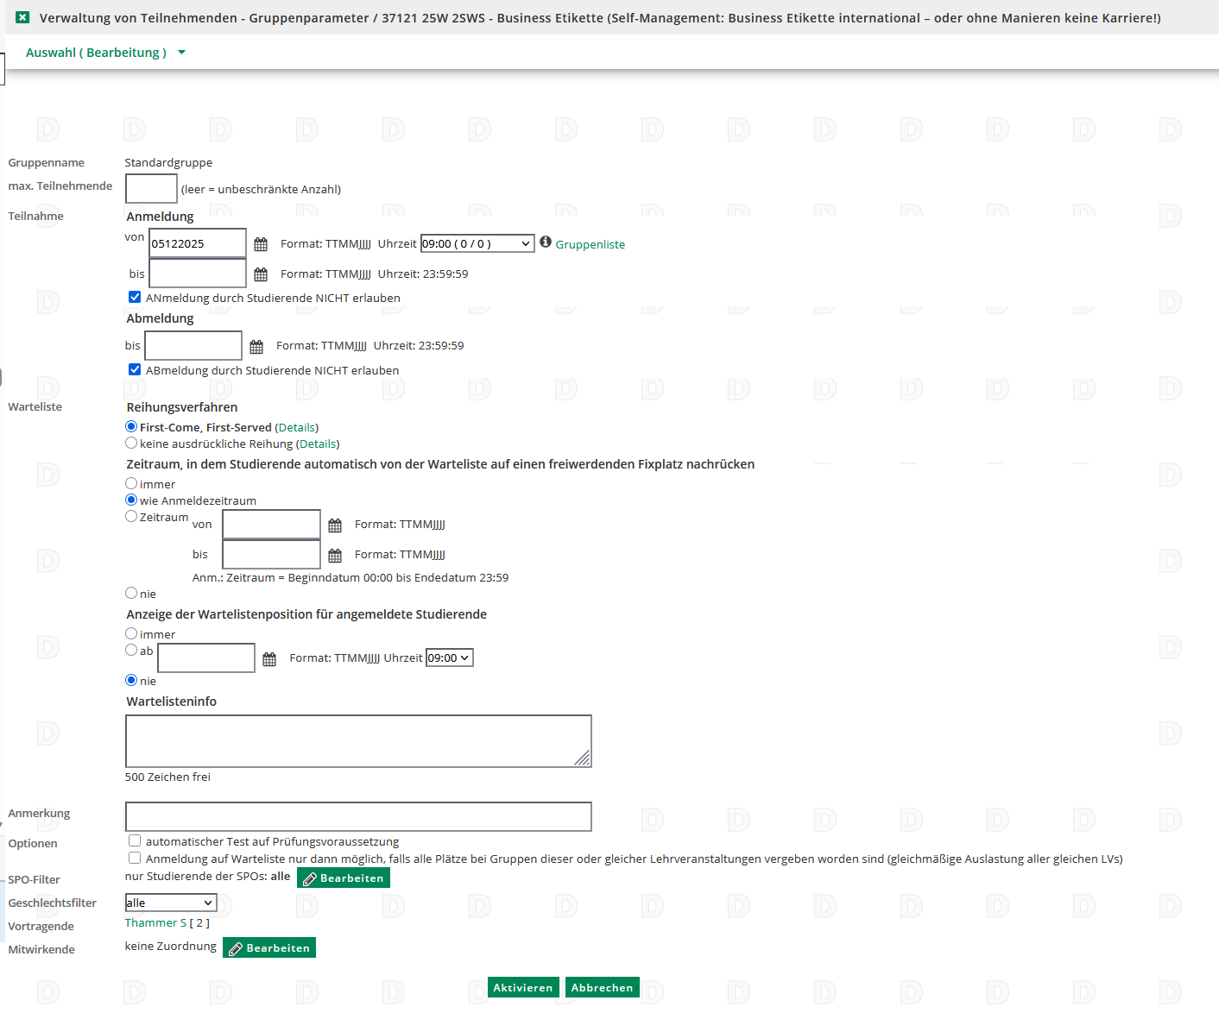Open the Geschlechtsfilter alle dropdown
The image size is (1219, 1013).
pos(171,903)
